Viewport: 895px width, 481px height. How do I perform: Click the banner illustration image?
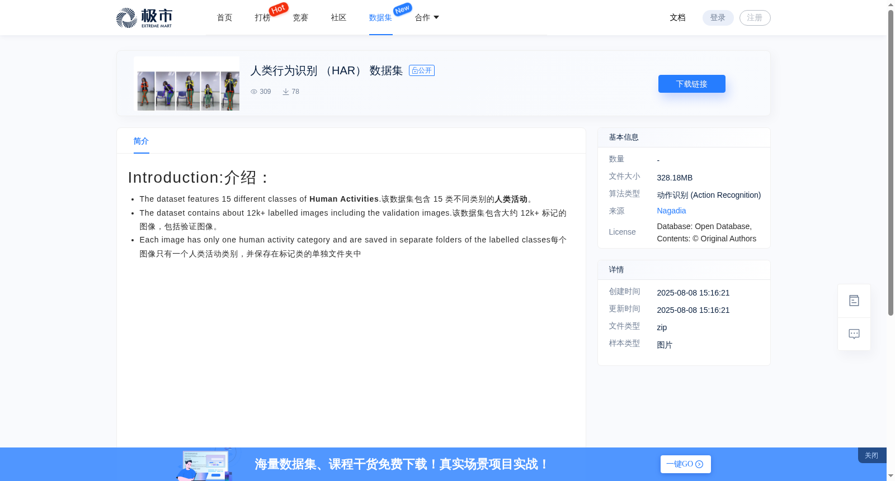tap(205, 464)
